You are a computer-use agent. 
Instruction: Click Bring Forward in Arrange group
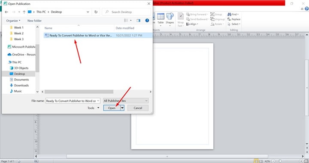tap(197, 15)
